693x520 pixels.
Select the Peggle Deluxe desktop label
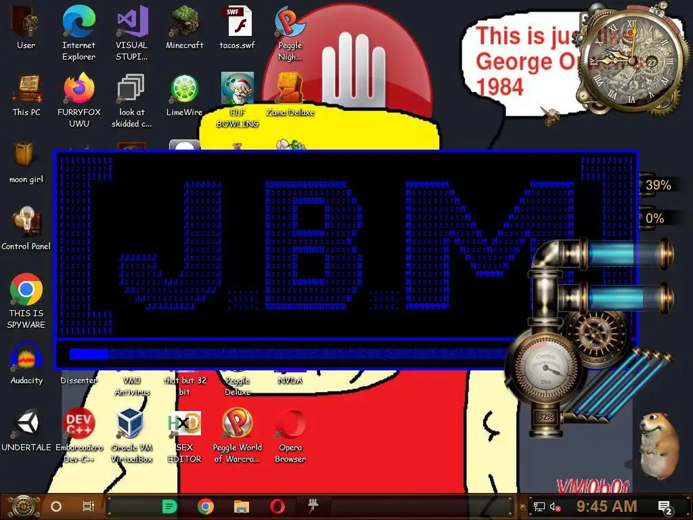pyautogui.click(x=238, y=386)
